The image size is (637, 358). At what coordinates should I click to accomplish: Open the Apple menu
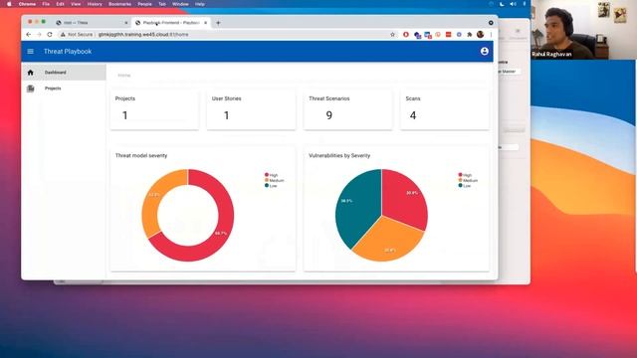(9, 4)
